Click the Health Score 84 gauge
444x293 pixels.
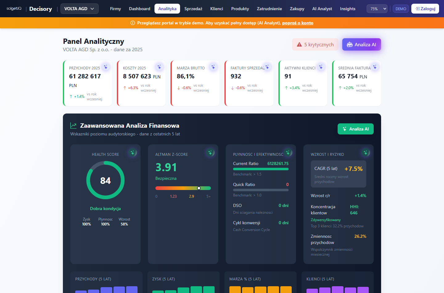105,180
